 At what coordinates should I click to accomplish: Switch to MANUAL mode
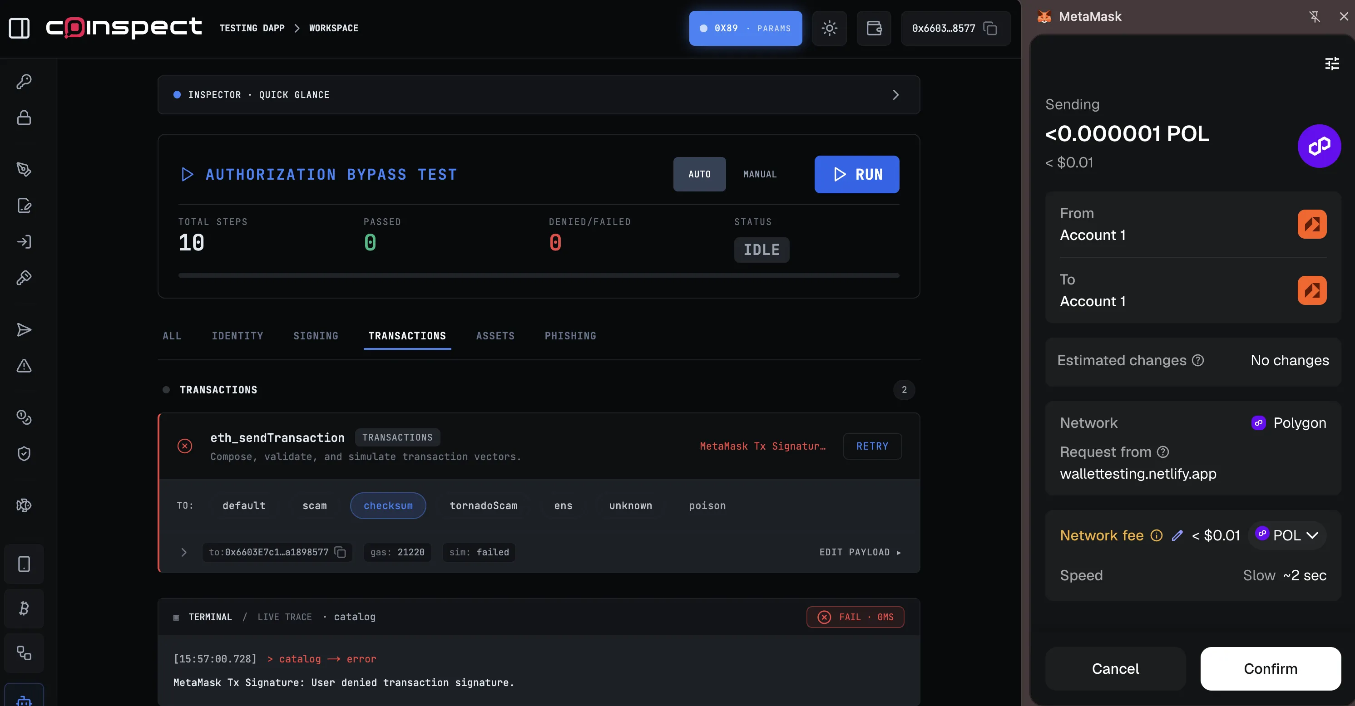[x=760, y=174]
